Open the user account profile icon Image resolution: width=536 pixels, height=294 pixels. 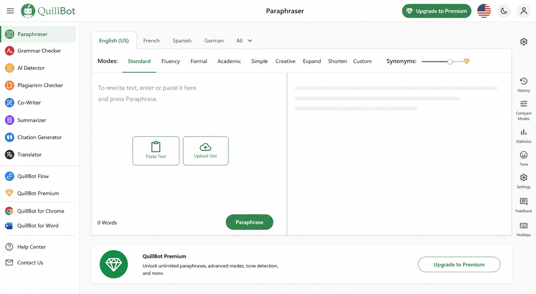(x=524, y=11)
